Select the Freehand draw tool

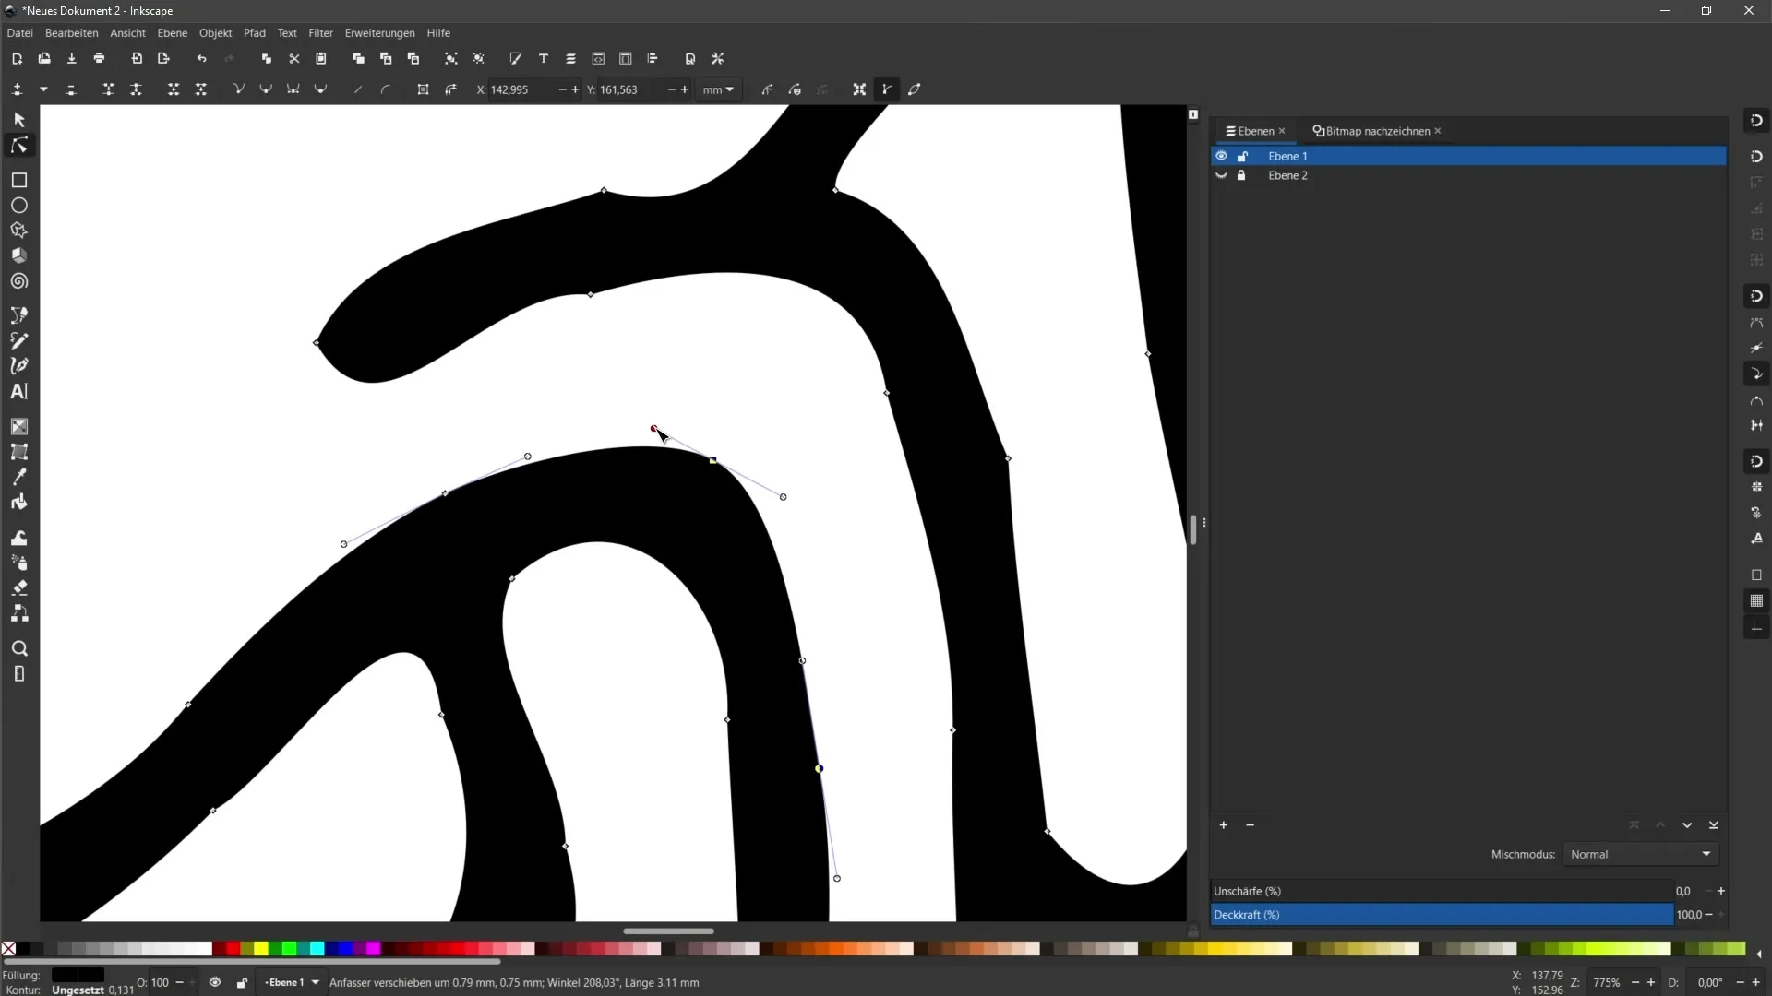18,342
